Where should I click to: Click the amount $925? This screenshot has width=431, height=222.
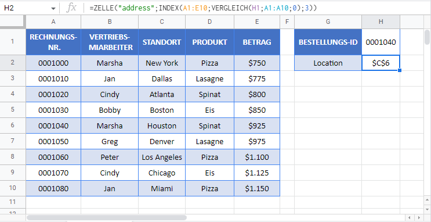click(257, 126)
